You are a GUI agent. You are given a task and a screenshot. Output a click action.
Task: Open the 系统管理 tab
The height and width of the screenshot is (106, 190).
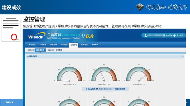click(x=84, y=44)
